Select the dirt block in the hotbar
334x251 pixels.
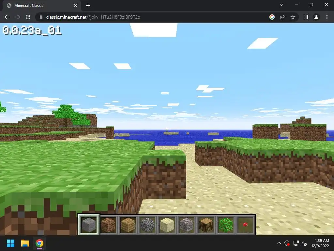[x=108, y=225]
